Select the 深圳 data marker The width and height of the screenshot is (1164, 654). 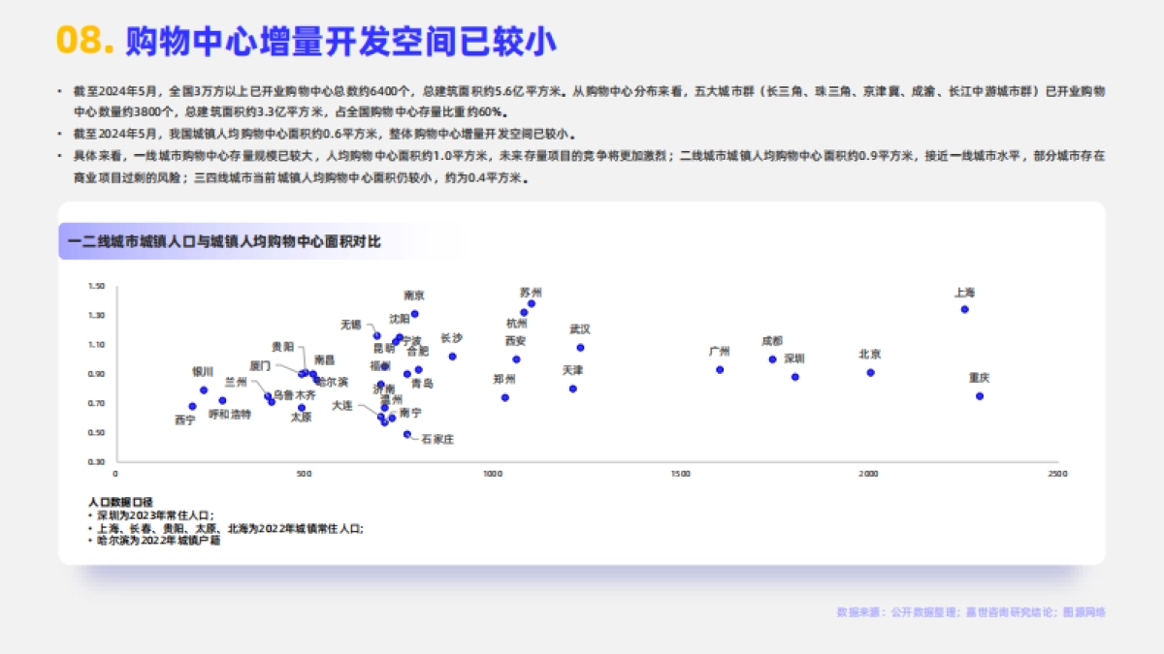pos(795,377)
